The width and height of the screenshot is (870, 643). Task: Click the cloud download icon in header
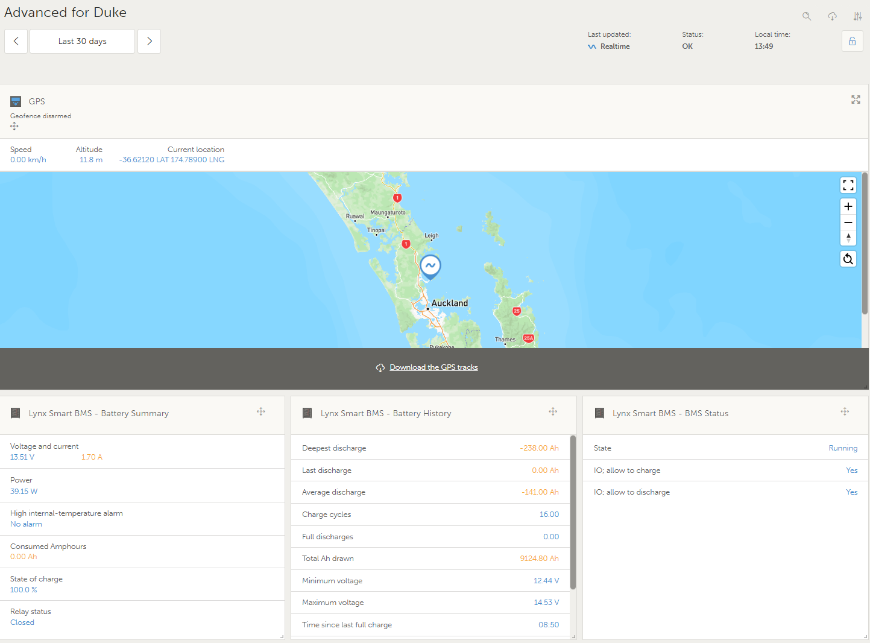click(x=832, y=16)
